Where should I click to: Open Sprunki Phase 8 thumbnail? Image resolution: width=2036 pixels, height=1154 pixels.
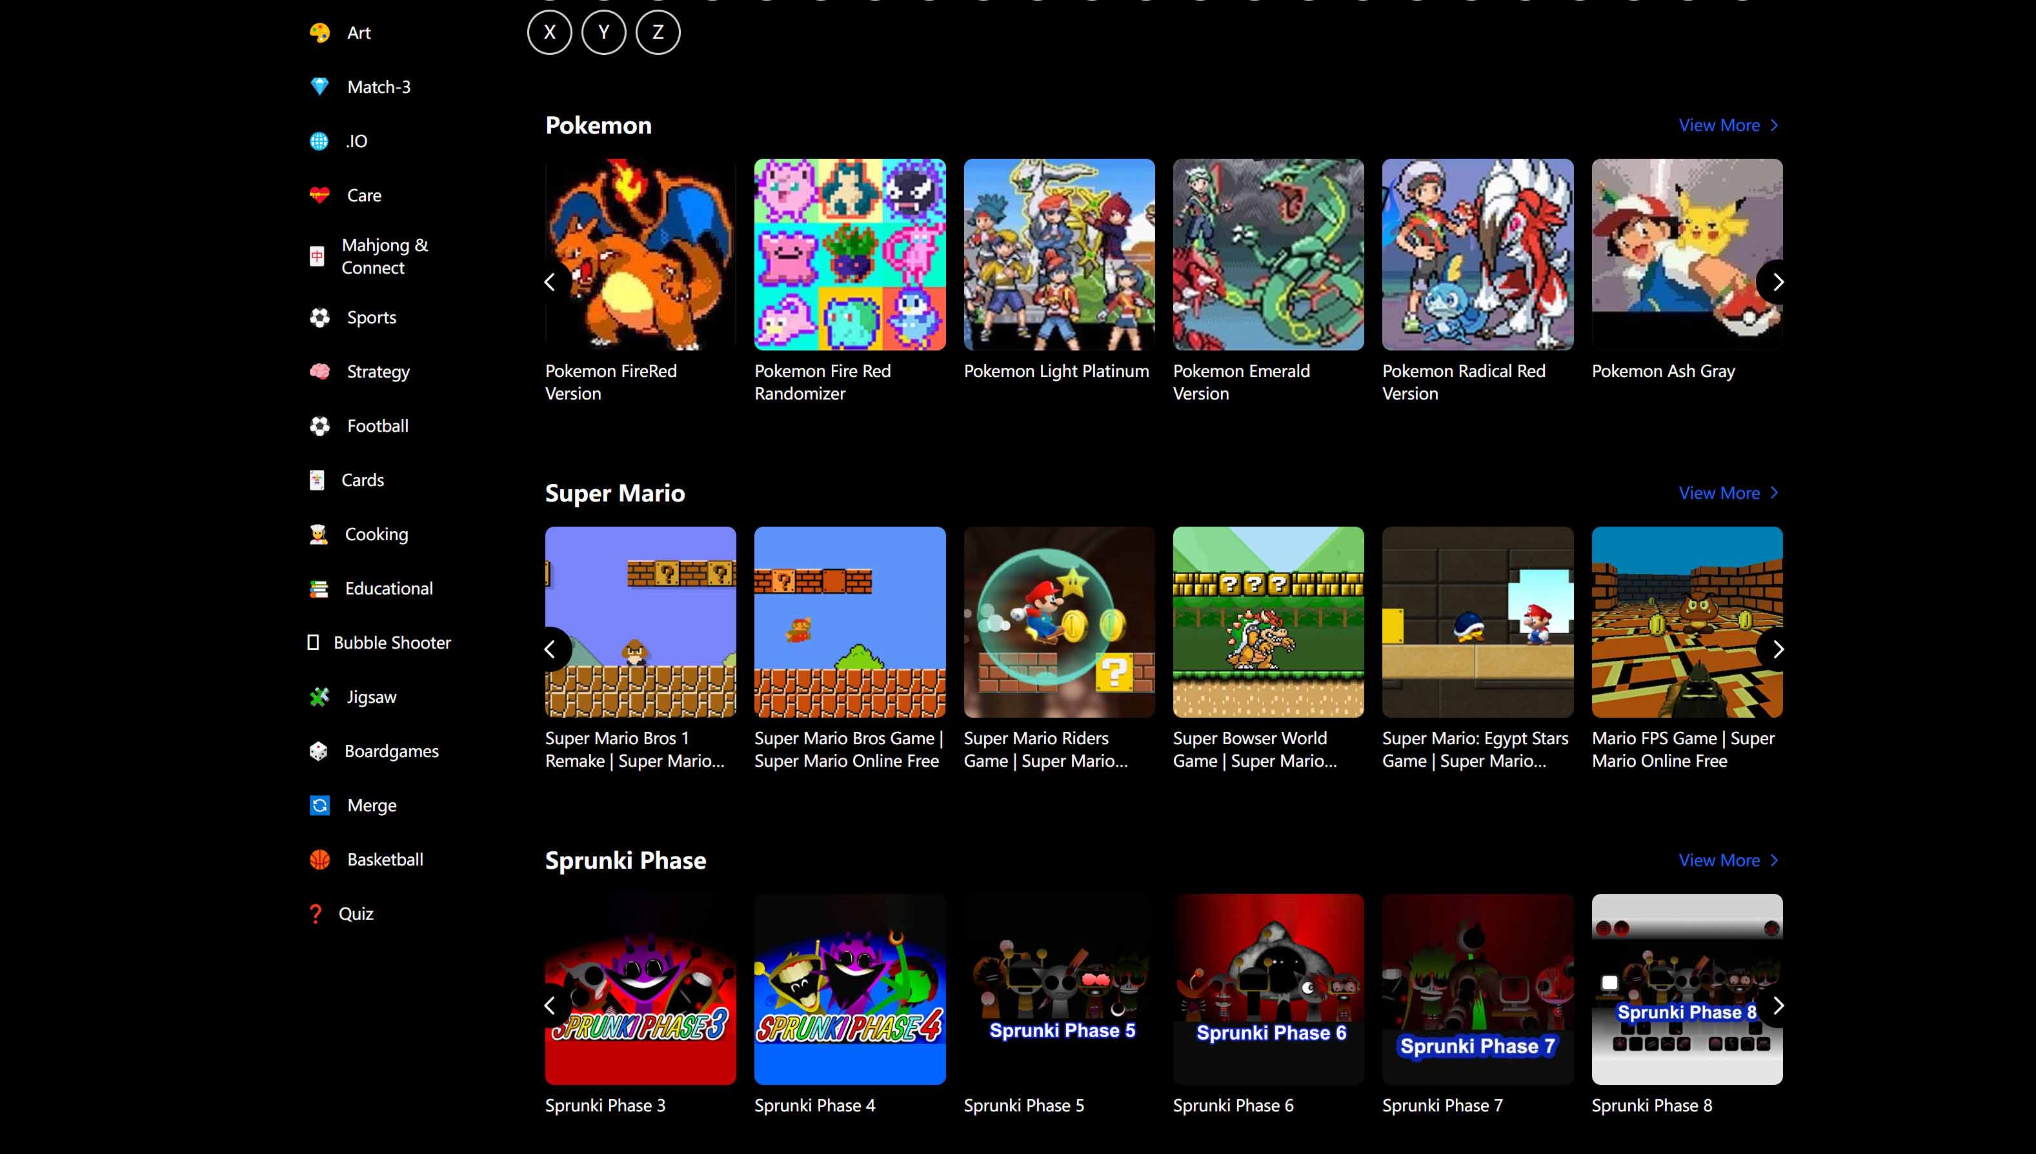tap(1688, 990)
